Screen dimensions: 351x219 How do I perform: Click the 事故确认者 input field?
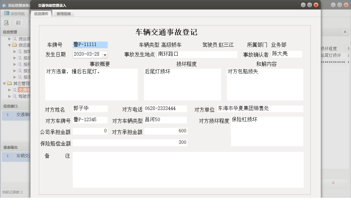287,54
